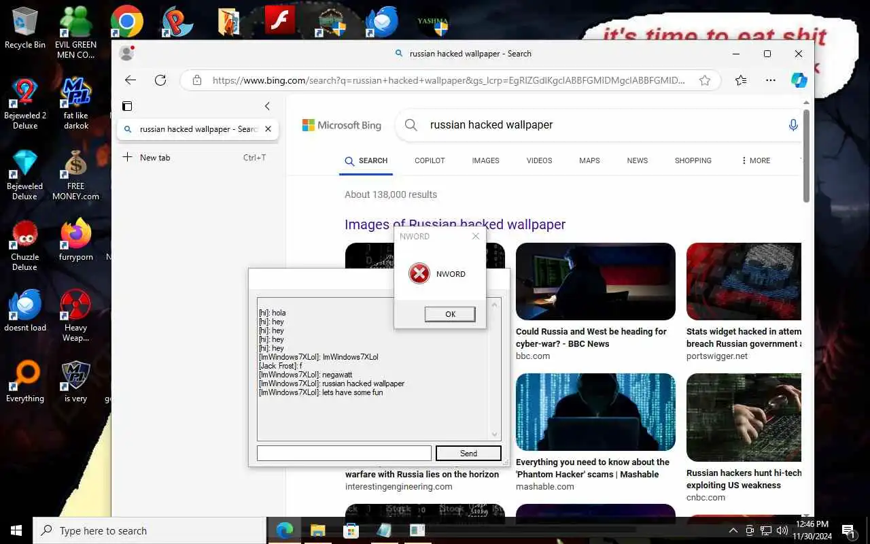Open the Heavy Weap... desktop shortcut
Screen dimensions: 870x544
click(x=75, y=316)
